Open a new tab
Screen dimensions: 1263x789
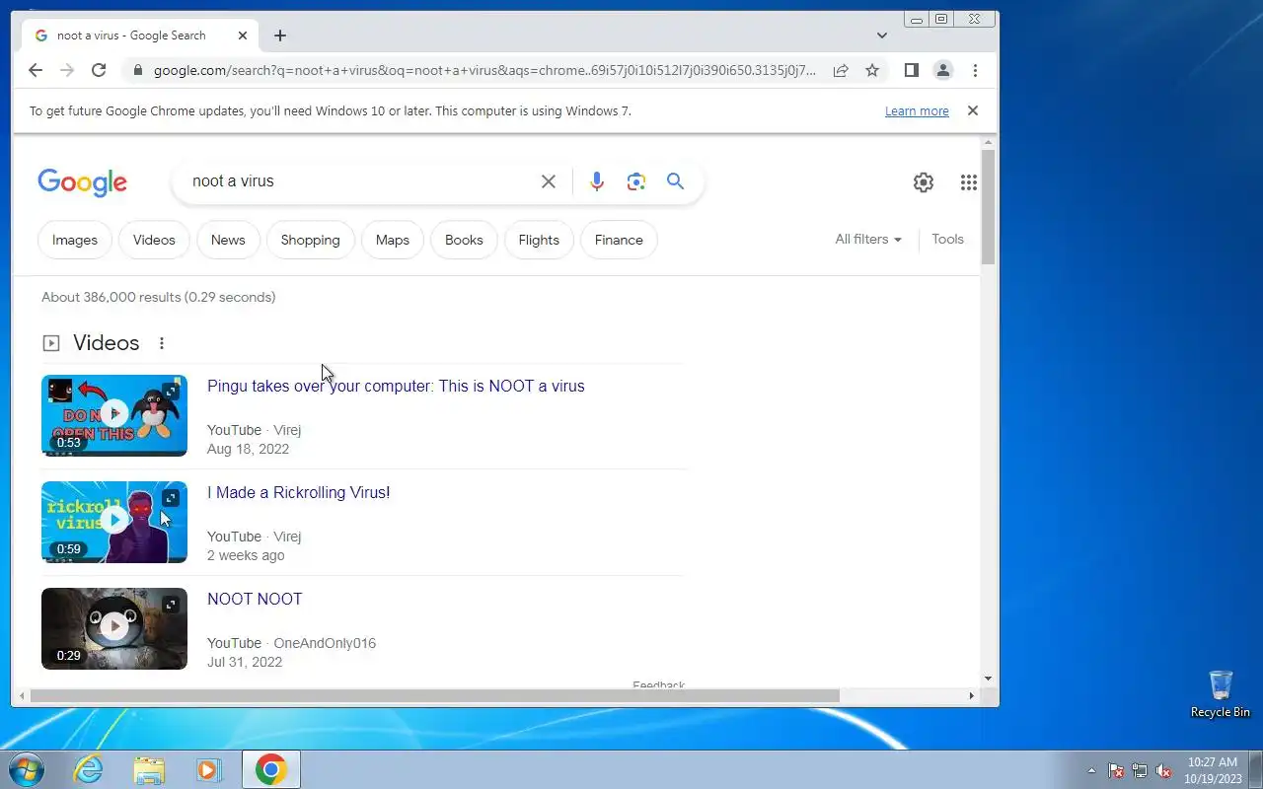click(x=280, y=36)
